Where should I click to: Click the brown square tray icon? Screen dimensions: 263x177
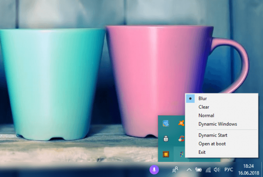pos(166,154)
